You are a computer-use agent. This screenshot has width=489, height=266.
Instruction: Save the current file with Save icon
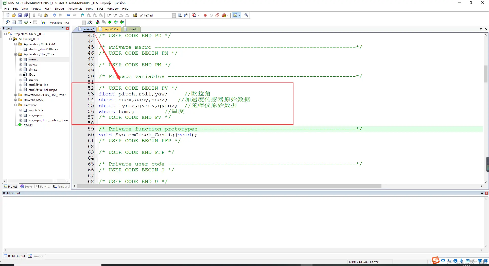(x=20, y=15)
